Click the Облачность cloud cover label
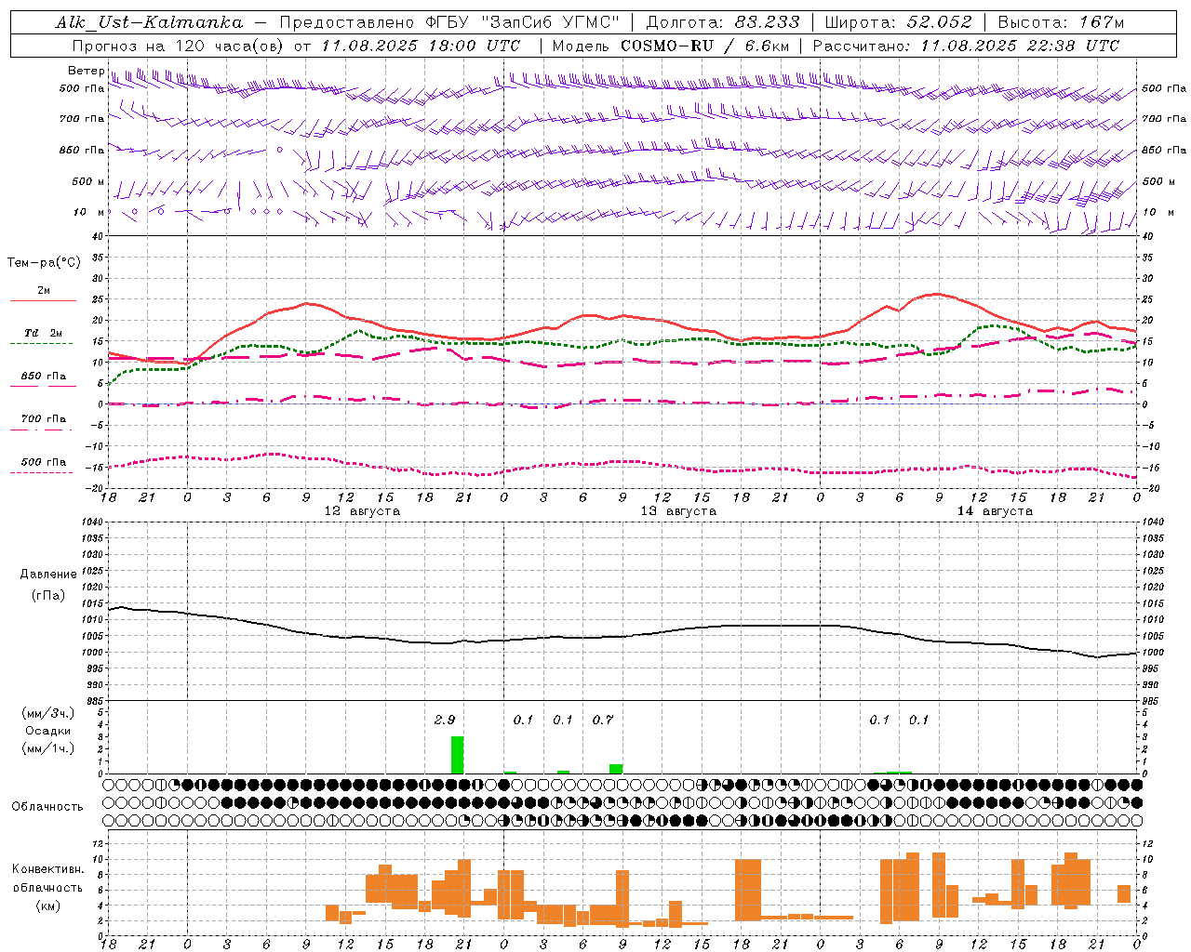This screenshot has height=952, width=1191. [47, 806]
